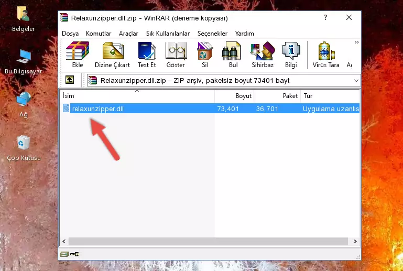Screen dimensions: 403x271
Task: Launch the Sihirbaz wizard
Action: [x=263, y=55]
